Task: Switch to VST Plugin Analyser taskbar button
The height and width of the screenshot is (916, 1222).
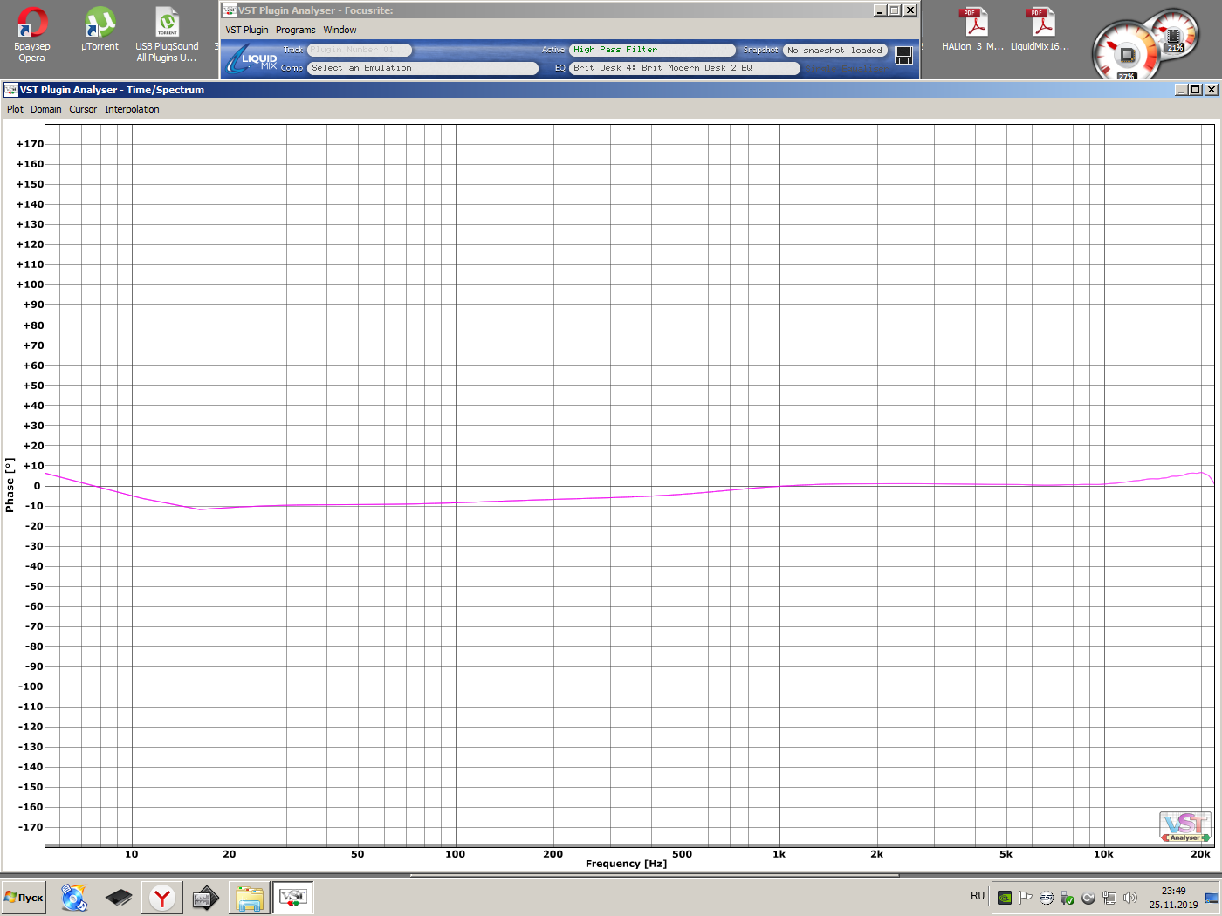Action: [293, 897]
